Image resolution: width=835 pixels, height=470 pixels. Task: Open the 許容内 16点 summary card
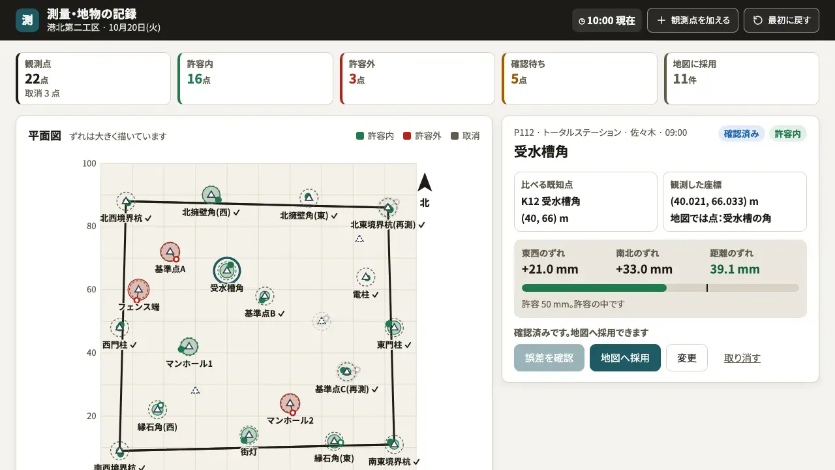point(255,78)
